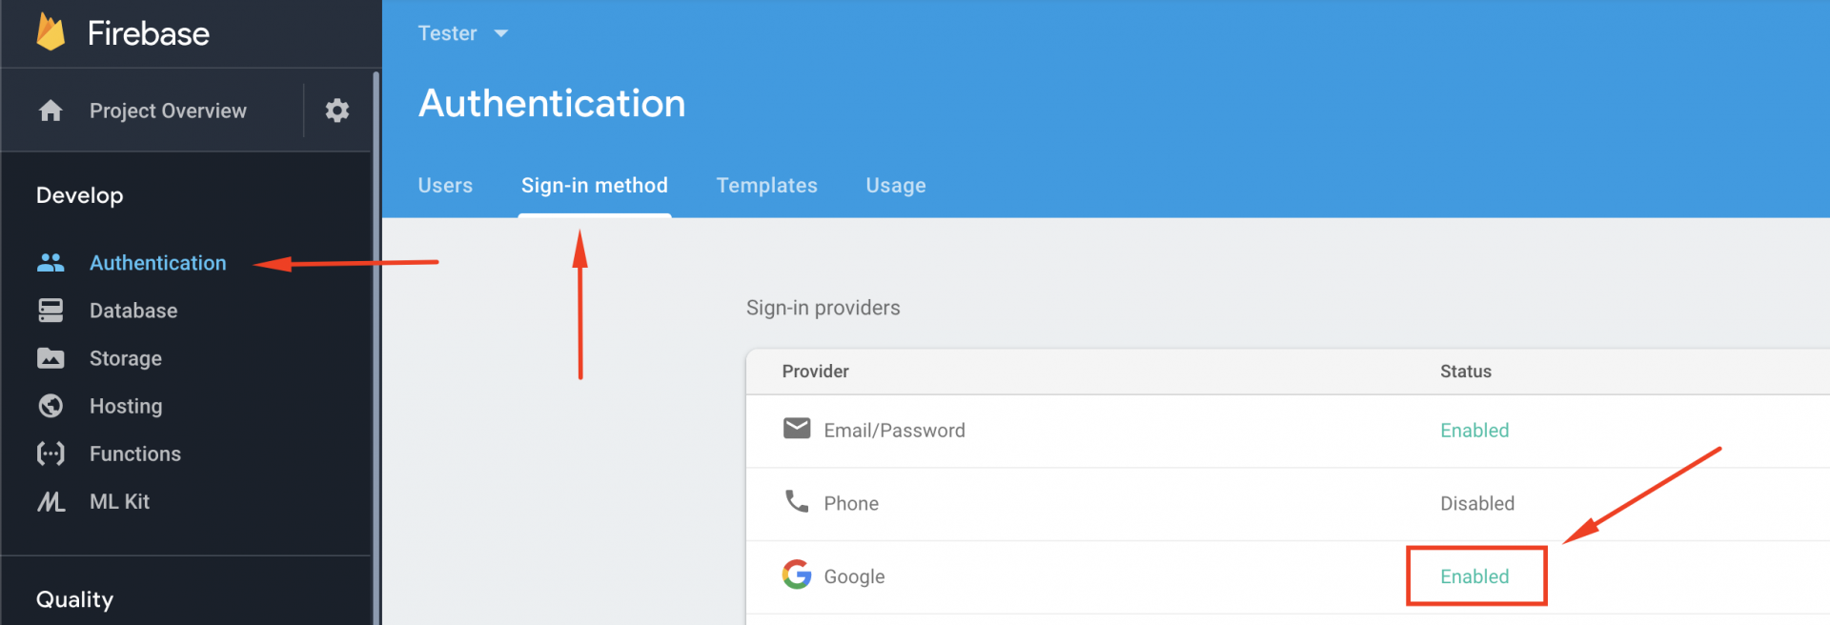
Task: Expand the Tester project dropdown
Action: coord(463,33)
